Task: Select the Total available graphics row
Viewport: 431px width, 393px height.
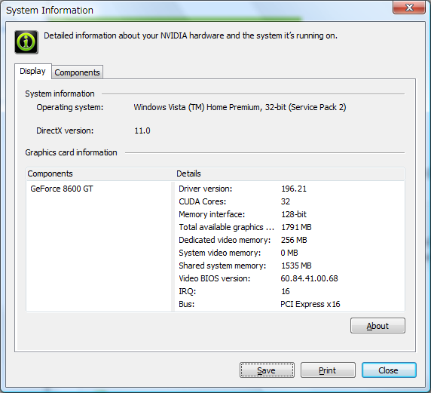Action: coord(289,227)
